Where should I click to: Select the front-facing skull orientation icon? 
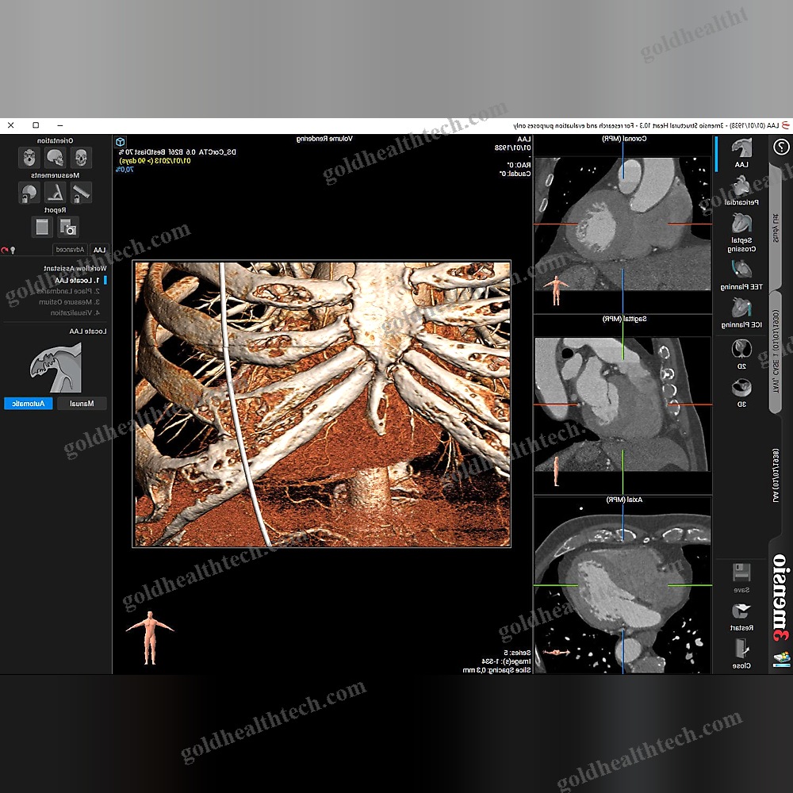point(81,158)
